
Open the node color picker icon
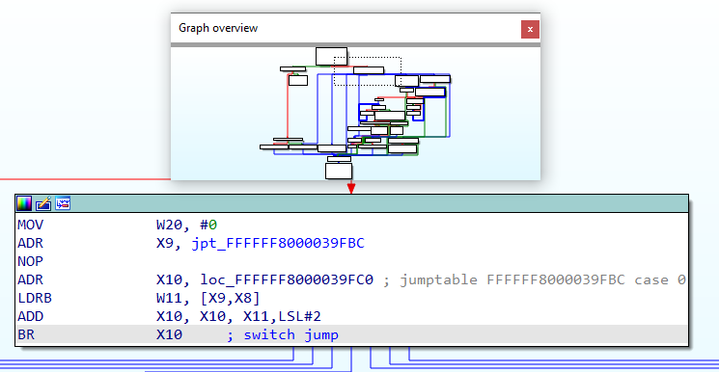(x=24, y=203)
